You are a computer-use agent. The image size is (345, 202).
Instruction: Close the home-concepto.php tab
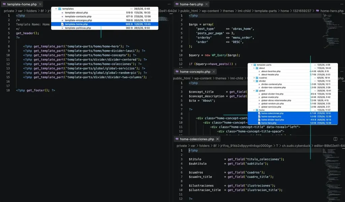pos(214,72)
